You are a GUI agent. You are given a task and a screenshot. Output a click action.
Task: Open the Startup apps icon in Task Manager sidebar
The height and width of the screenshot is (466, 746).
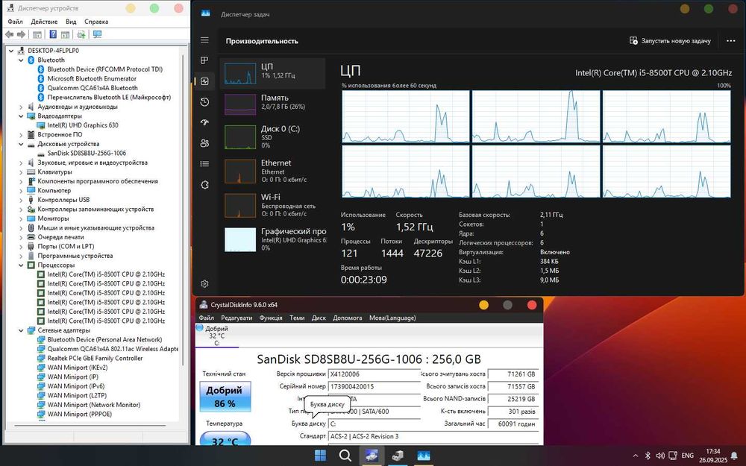[x=204, y=122]
